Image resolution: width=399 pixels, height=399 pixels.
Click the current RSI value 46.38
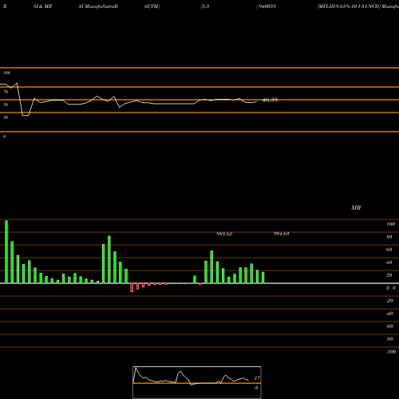coord(270,100)
